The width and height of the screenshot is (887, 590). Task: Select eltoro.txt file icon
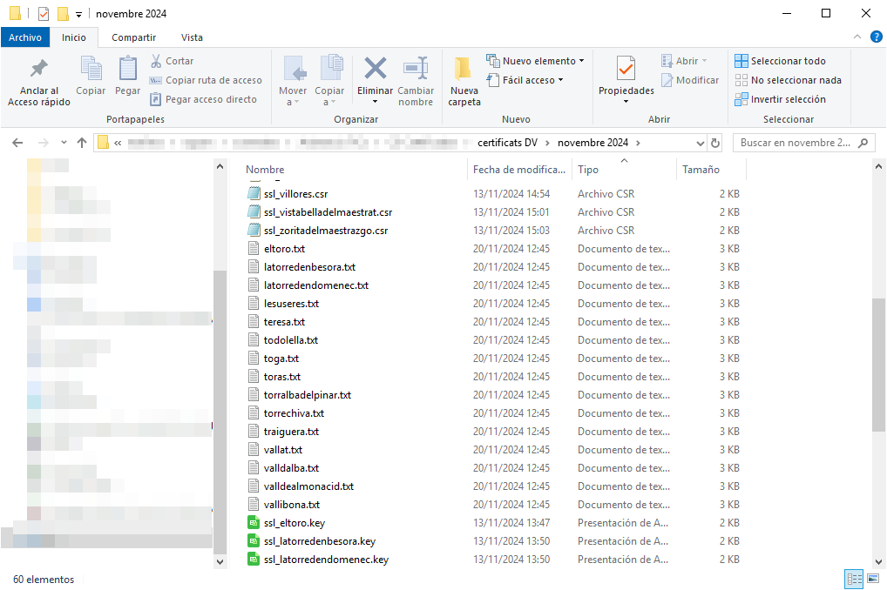(x=254, y=249)
